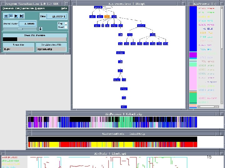Open window menu of AixStats LineGraph window
This screenshot has width=225, height=168.
coord(3,153)
